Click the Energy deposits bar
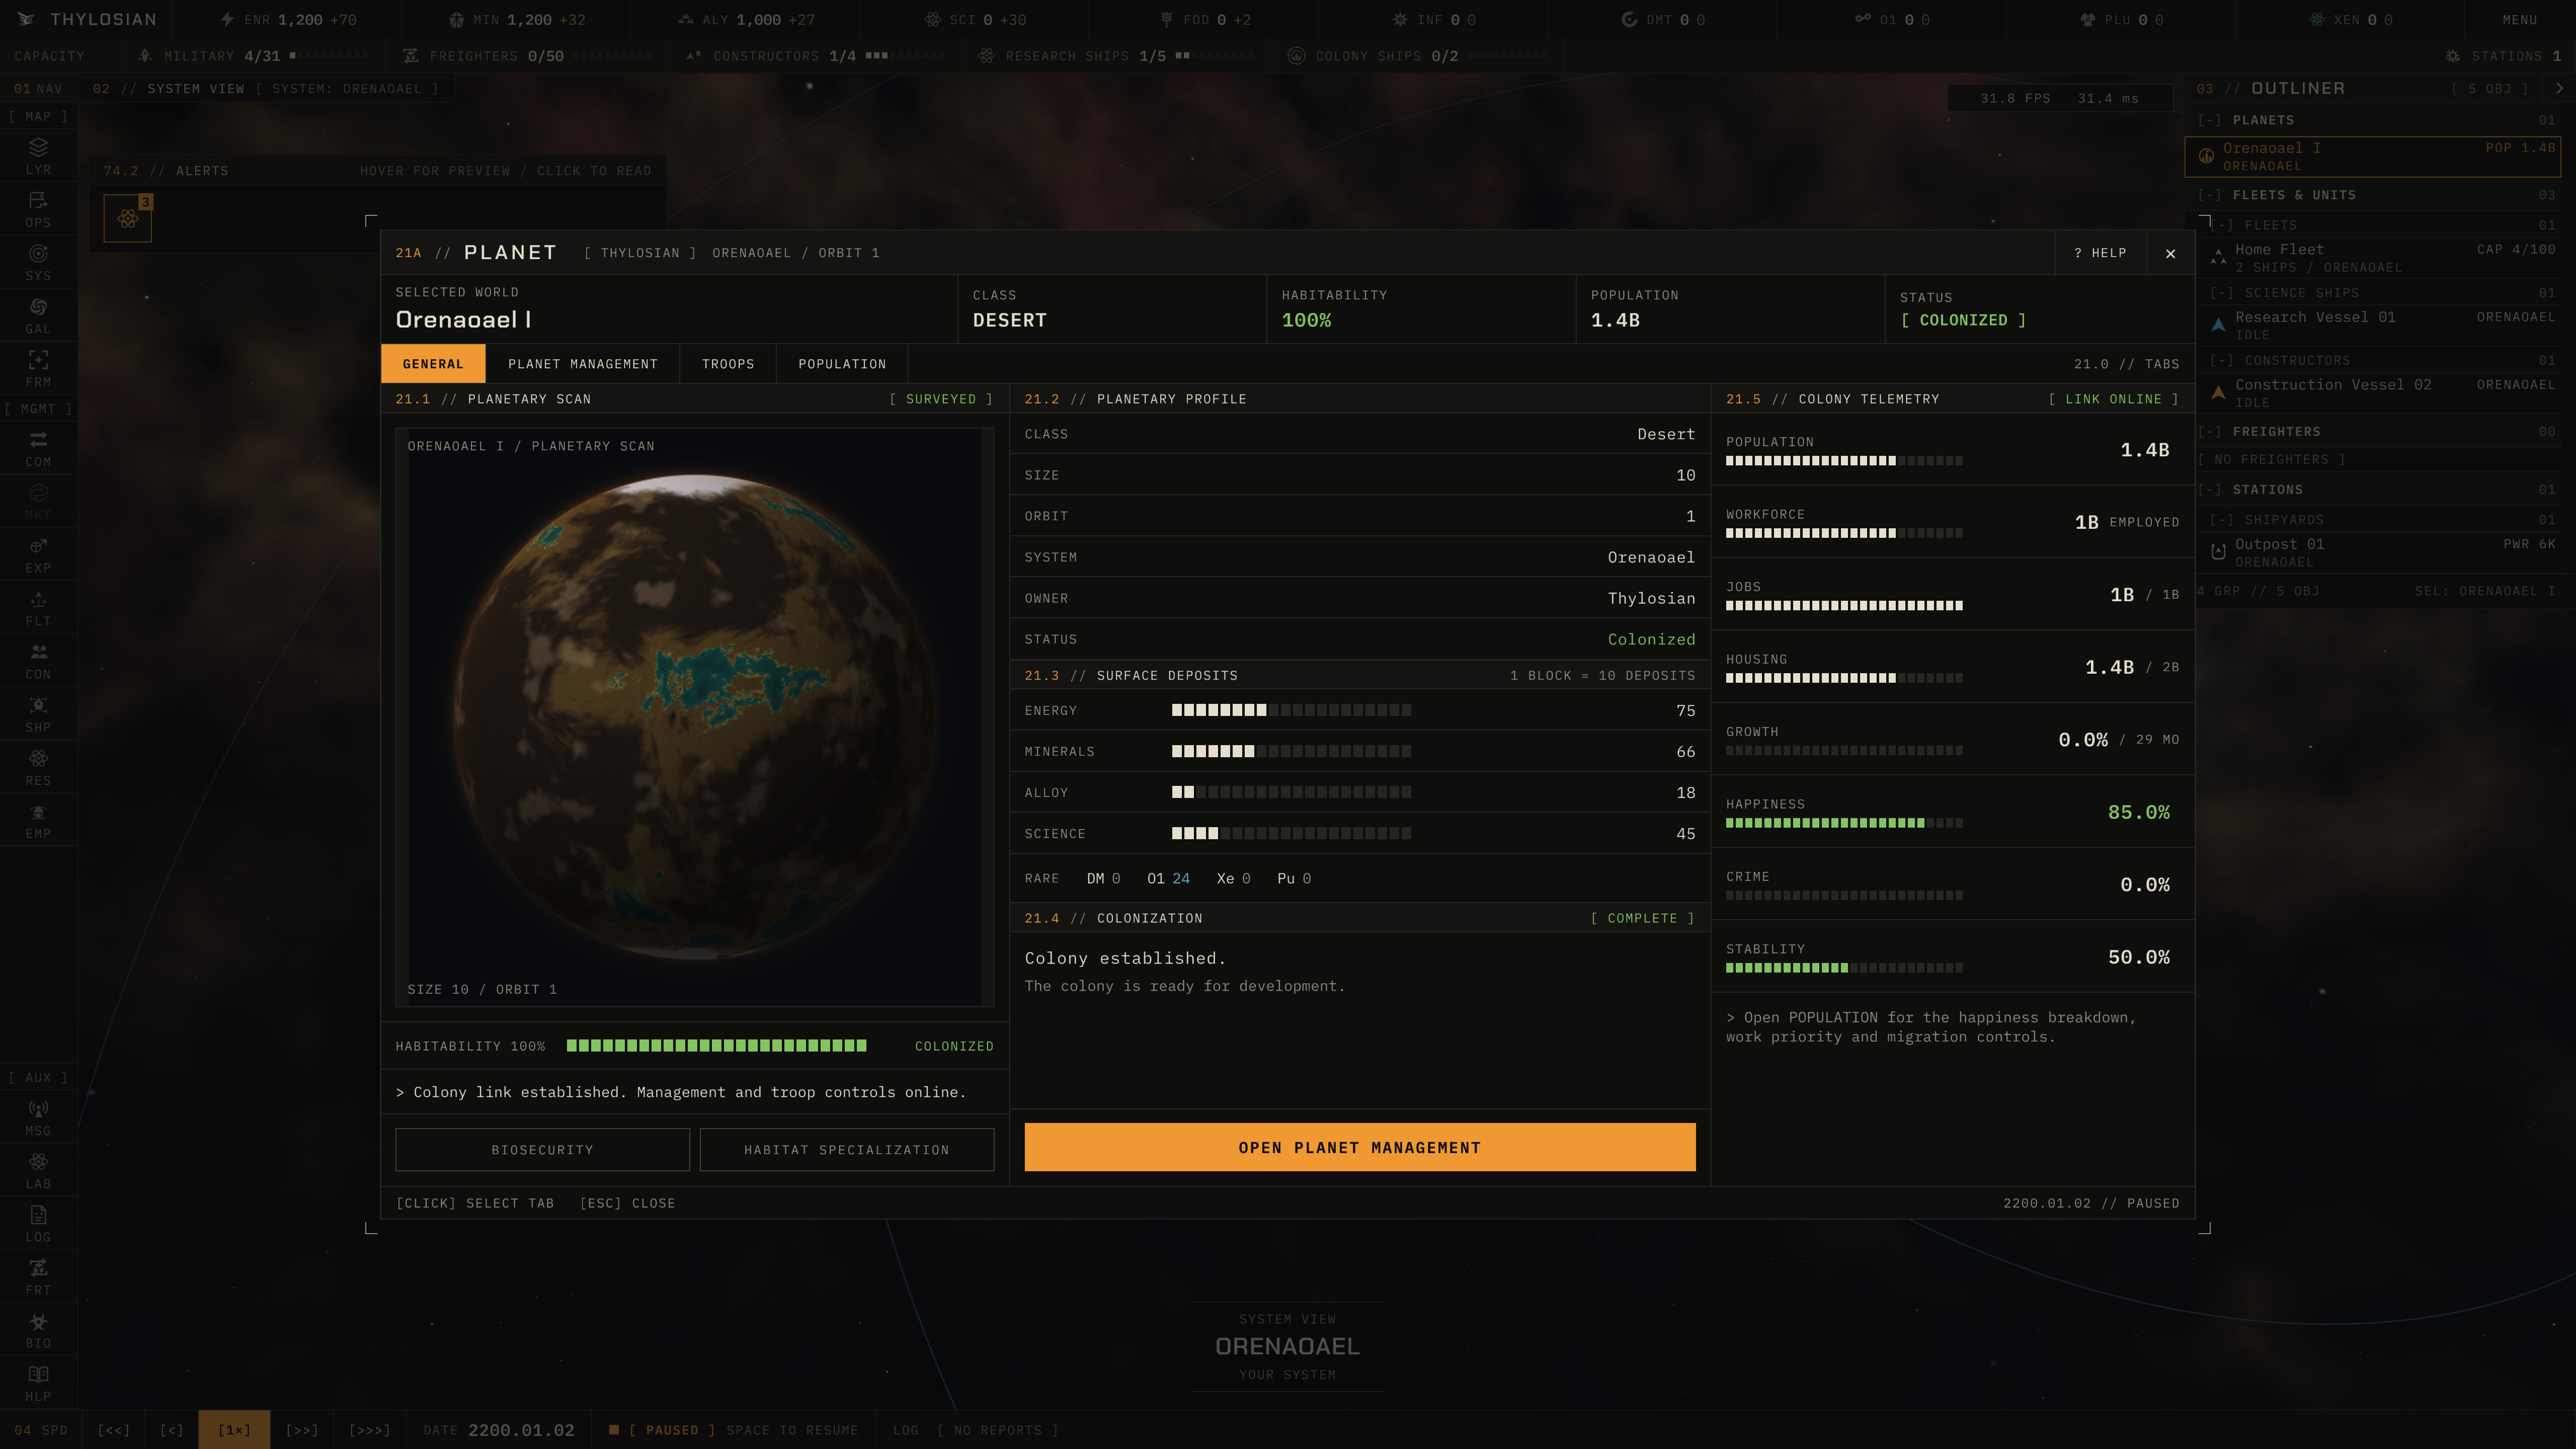Viewport: 2576px width, 1449px height. (x=1291, y=710)
